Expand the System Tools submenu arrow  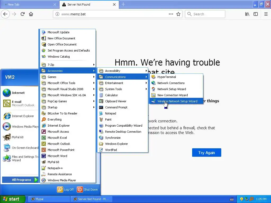point(146,89)
